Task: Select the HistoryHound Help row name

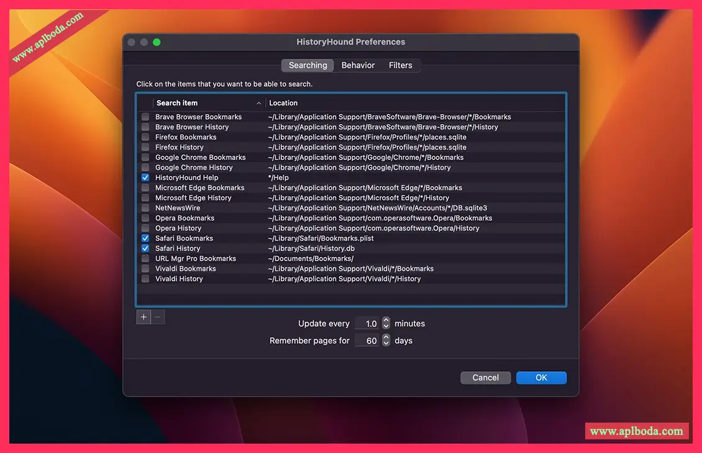Action: [187, 177]
